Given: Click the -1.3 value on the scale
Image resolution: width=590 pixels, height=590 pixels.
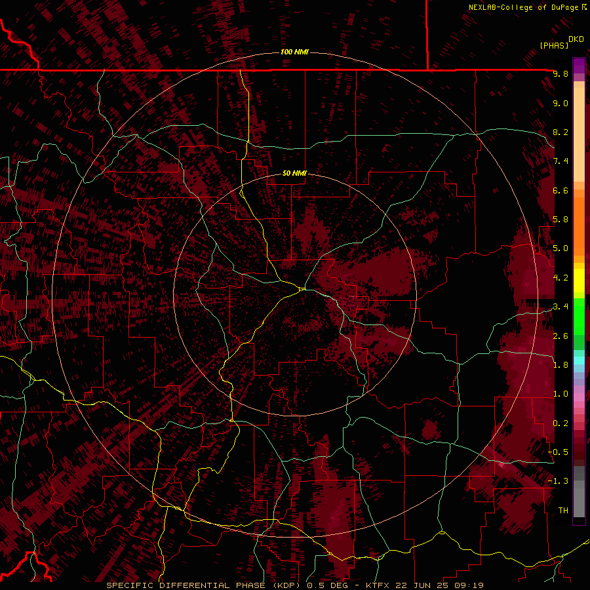Looking at the screenshot, I should (x=558, y=481).
